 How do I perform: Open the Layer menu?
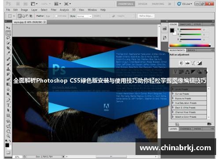pos(34,10)
